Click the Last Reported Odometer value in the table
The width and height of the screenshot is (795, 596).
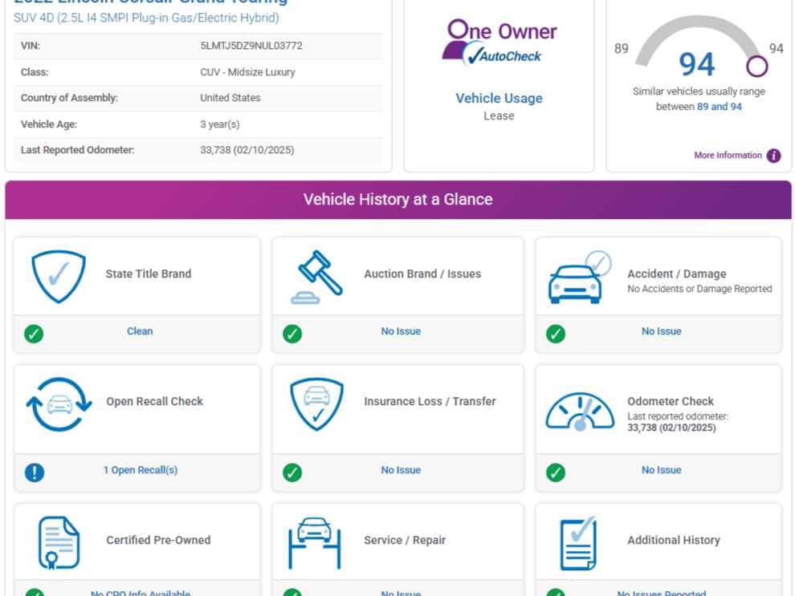(x=247, y=150)
